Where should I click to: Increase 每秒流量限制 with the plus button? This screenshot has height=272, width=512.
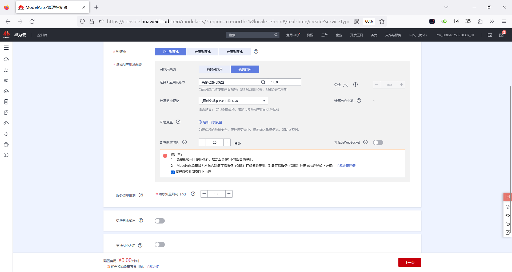tap(229, 194)
